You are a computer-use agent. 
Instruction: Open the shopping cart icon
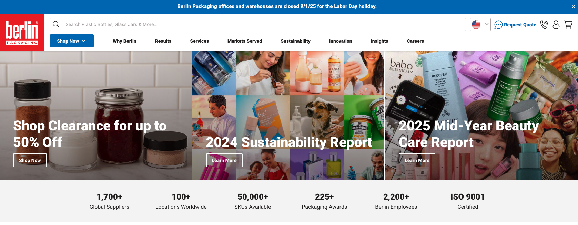coord(568,24)
